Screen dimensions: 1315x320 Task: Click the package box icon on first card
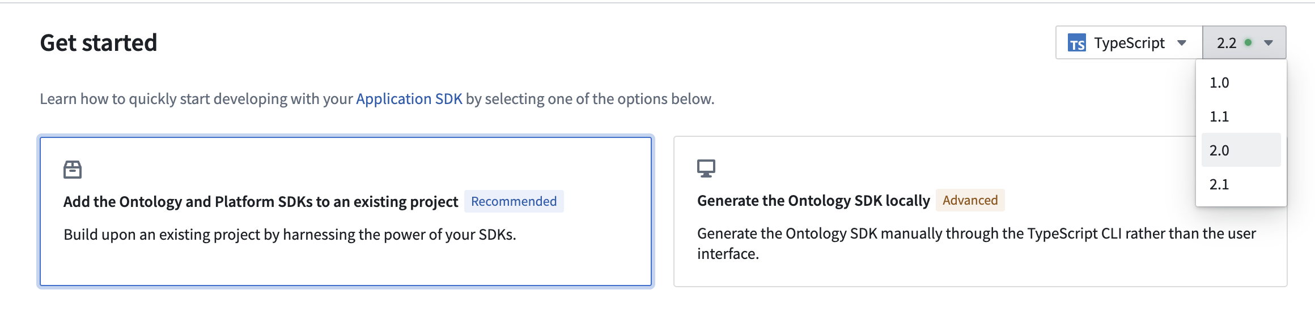[73, 169]
